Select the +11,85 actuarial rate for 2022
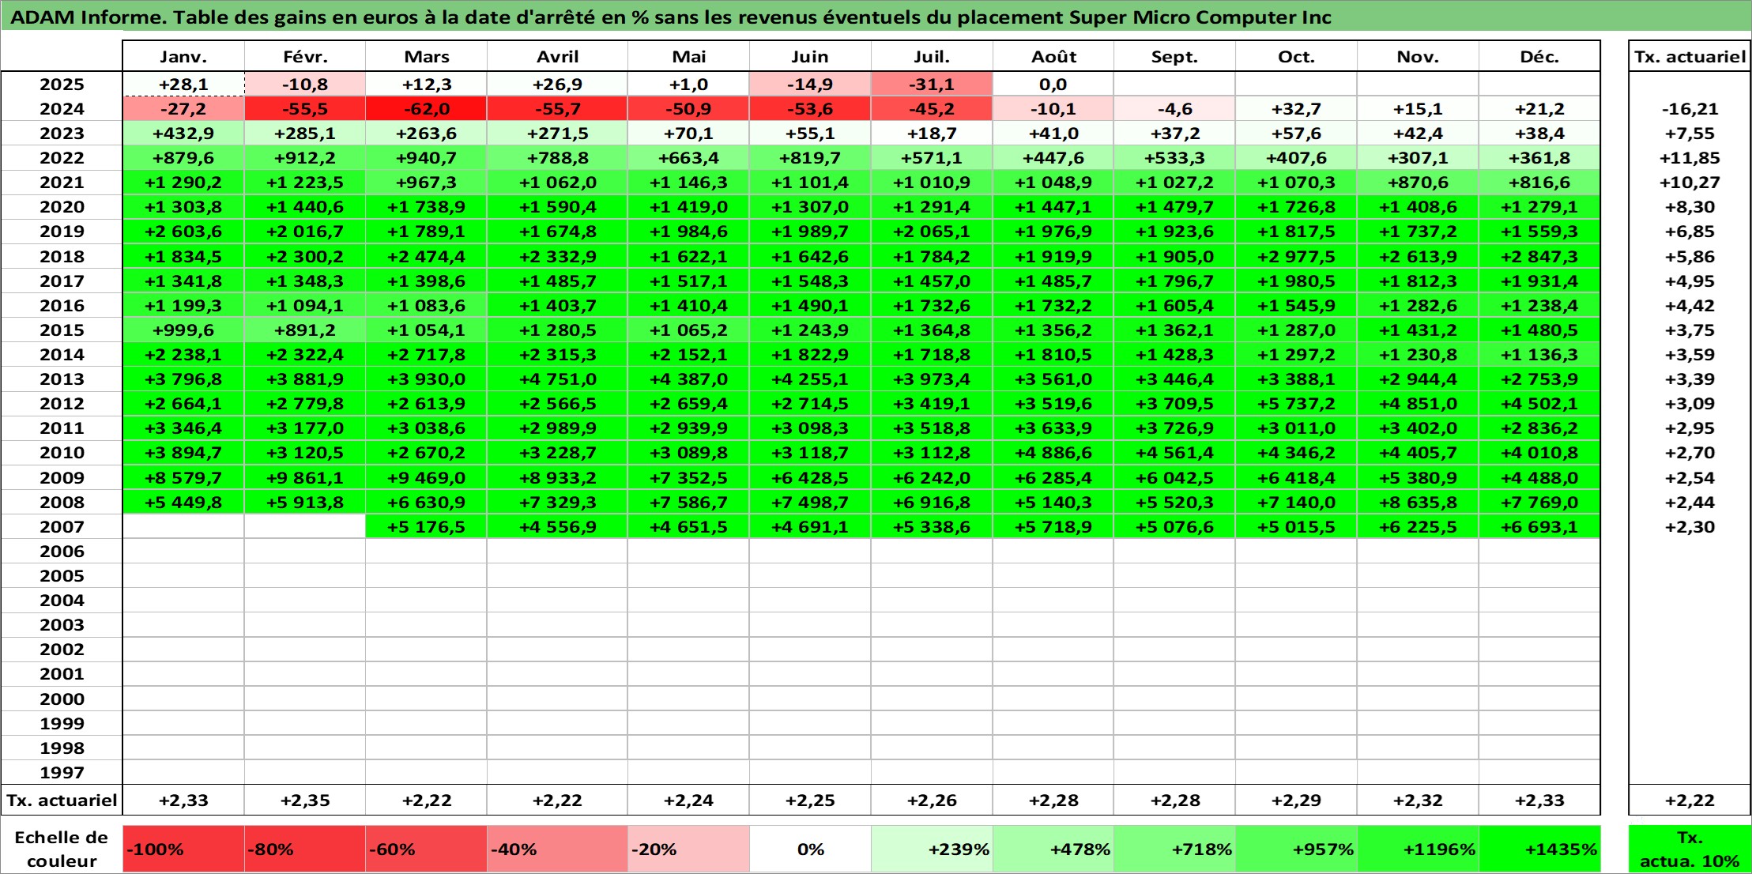The image size is (1752, 874). (1690, 158)
